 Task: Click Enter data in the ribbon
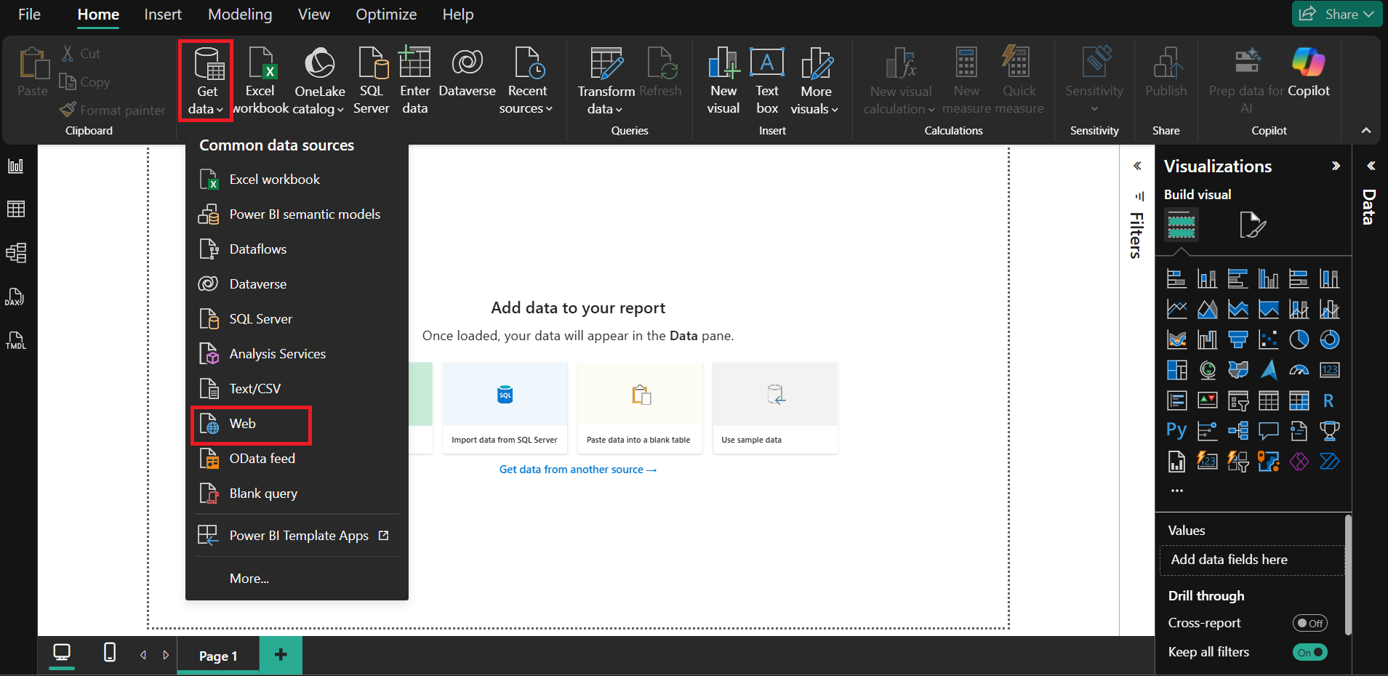pyautogui.click(x=414, y=81)
